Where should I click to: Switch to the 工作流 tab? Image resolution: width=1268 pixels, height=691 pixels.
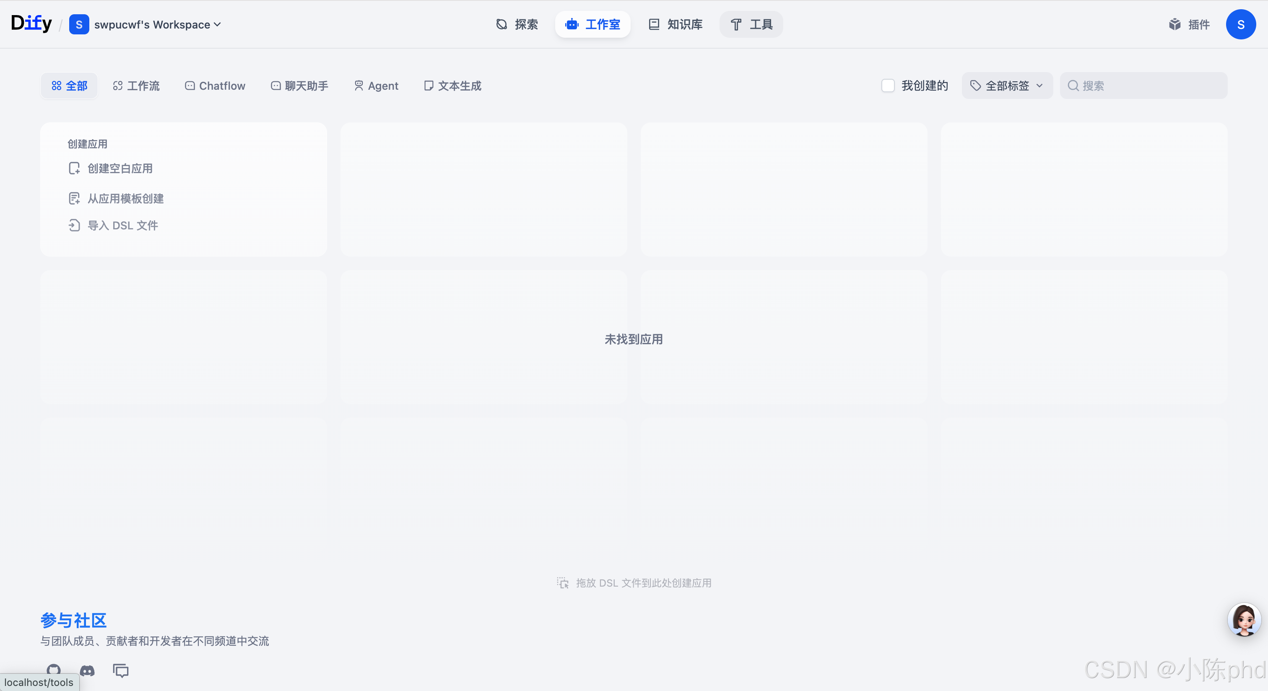(x=136, y=86)
